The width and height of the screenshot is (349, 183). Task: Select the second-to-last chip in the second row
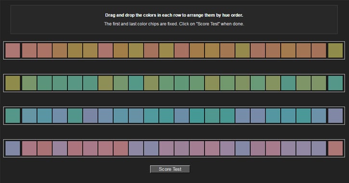pos(319,83)
